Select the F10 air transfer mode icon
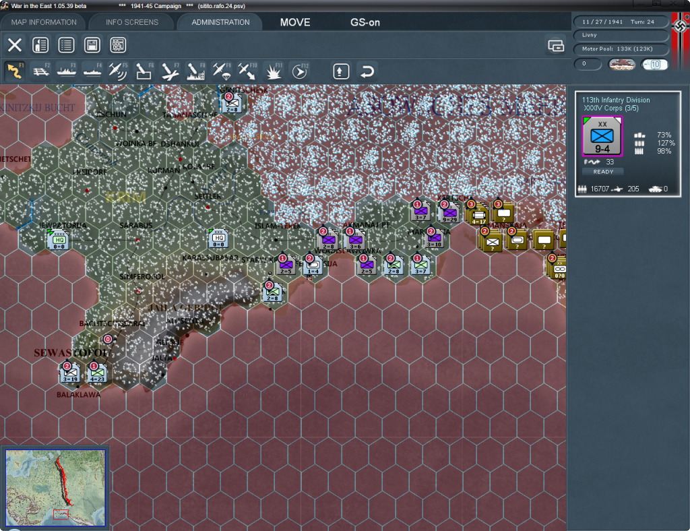 tap(247, 71)
